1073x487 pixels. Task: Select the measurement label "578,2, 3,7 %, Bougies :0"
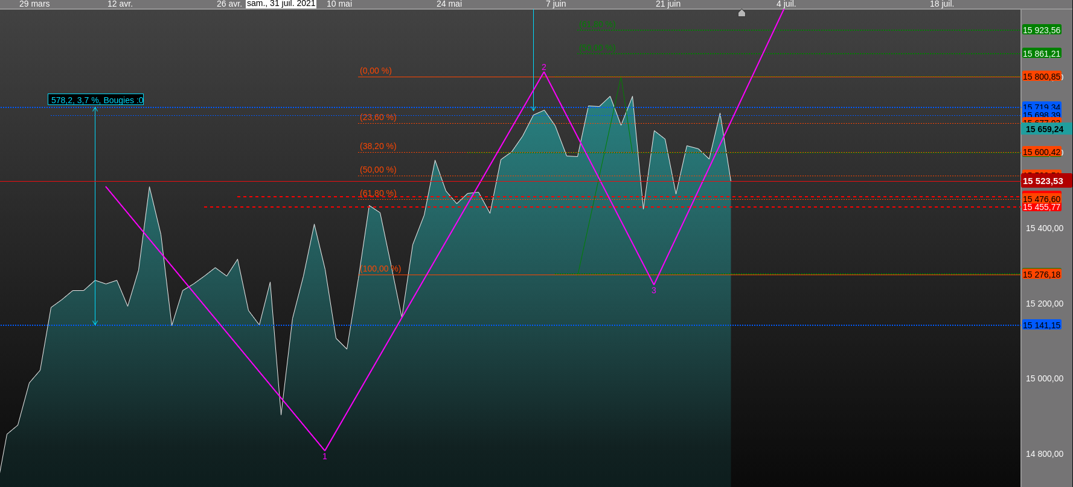(96, 100)
